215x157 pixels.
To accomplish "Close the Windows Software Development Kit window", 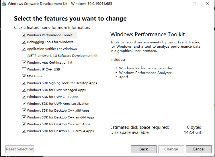I will (207, 4).
